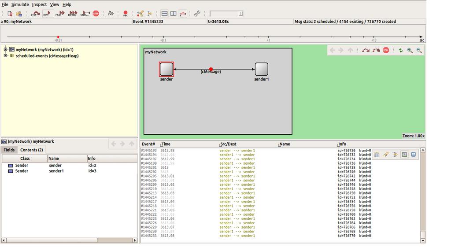Screen dimensions: 451x251
Task: Click the log filter arrows icon
Action: (x=395, y=155)
